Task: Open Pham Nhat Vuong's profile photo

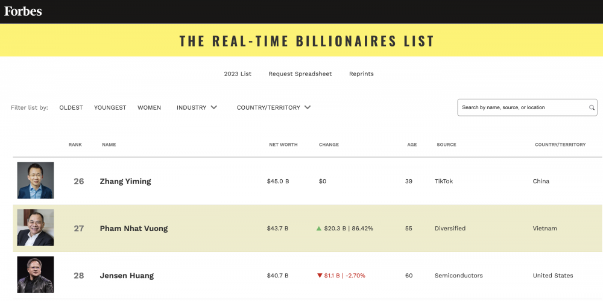Action: click(36, 228)
